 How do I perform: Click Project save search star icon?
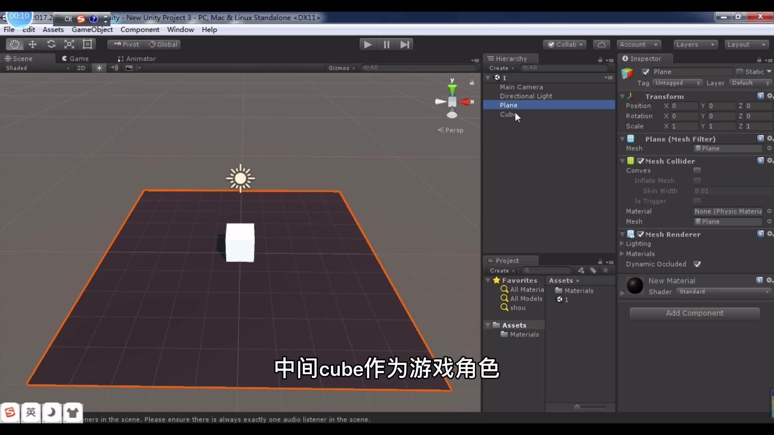pyautogui.click(x=605, y=270)
